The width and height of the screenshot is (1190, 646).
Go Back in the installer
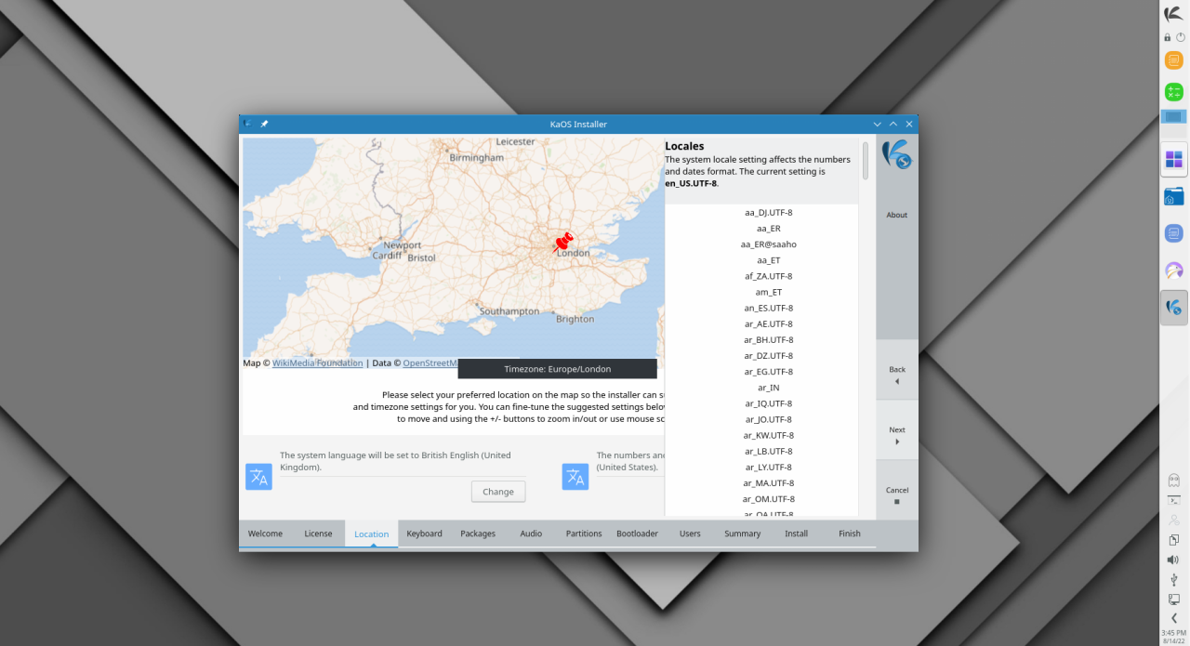[897, 374]
